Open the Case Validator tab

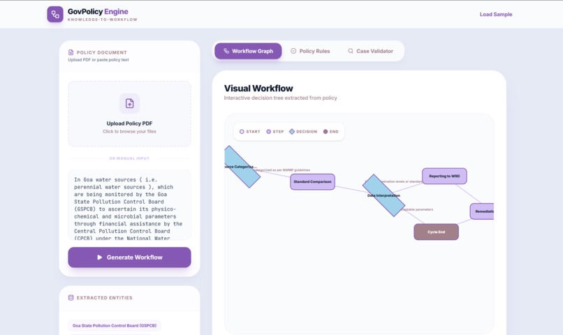pyautogui.click(x=370, y=51)
